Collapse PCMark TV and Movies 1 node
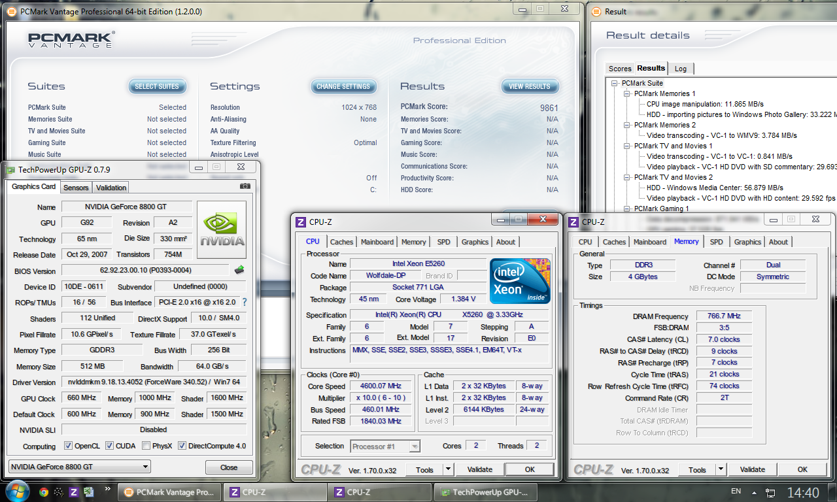 point(626,146)
